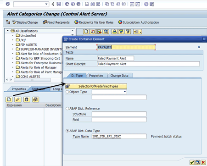Screen dimensions: 207x166
Task: Open Properties tab in main window
Action: coord(19,89)
